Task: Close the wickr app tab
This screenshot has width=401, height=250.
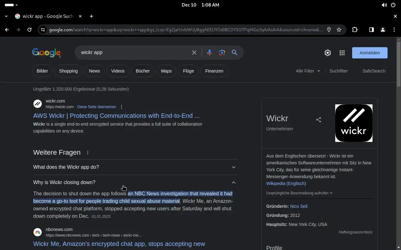Action: [x=80, y=16]
